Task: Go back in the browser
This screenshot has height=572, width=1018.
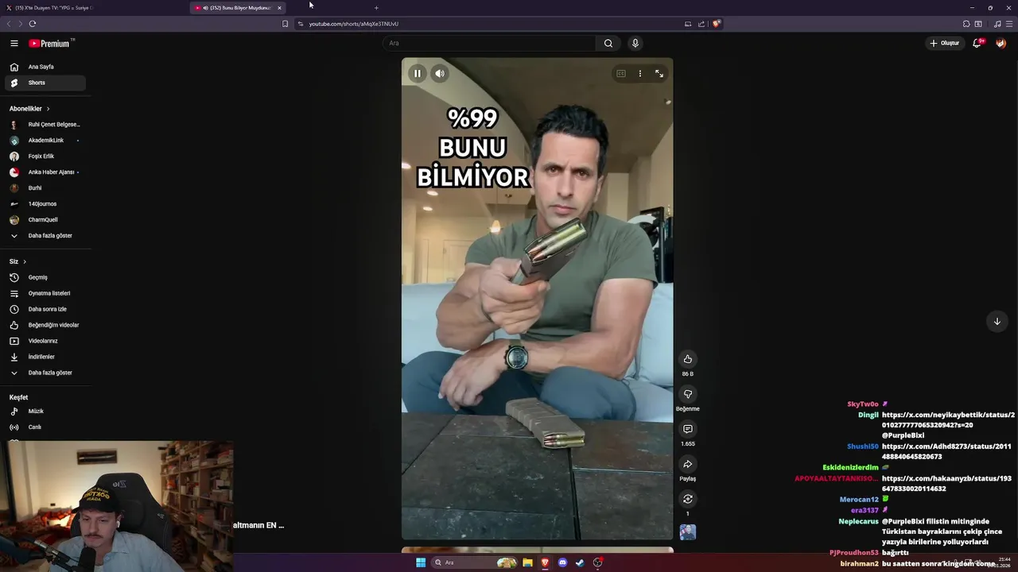Action: pyautogui.click(x=9, y=24)
